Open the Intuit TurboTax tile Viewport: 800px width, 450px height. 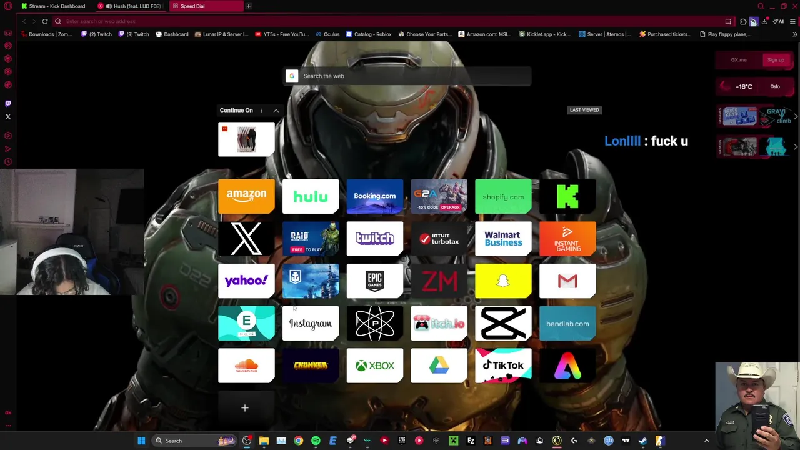(x=439, y=239)
